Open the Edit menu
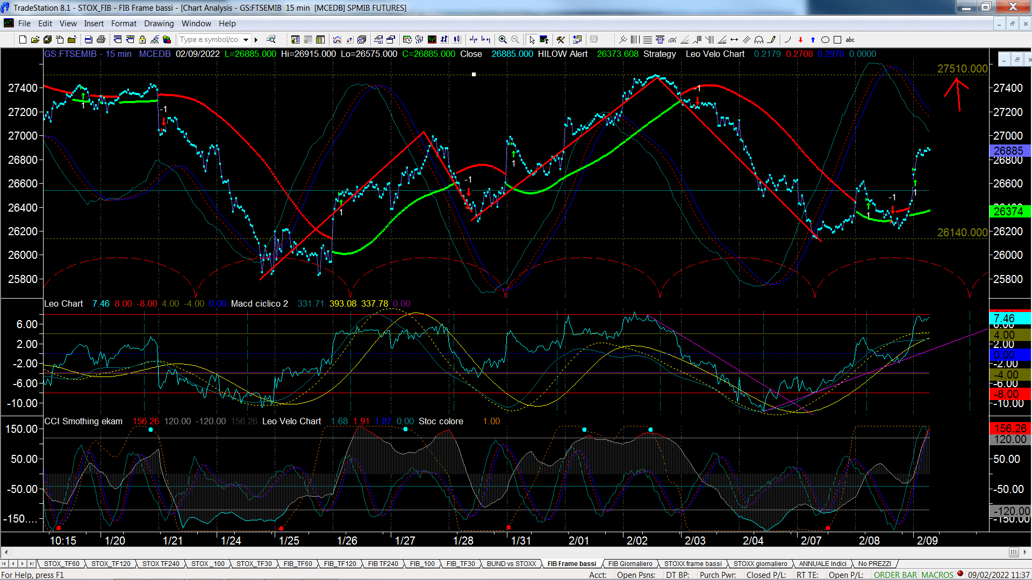 tap(45, 24)
